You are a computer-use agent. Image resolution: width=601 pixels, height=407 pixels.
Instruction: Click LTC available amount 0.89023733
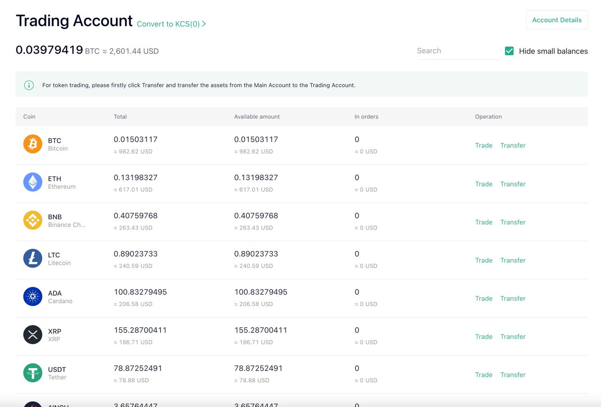pos(256,254)
